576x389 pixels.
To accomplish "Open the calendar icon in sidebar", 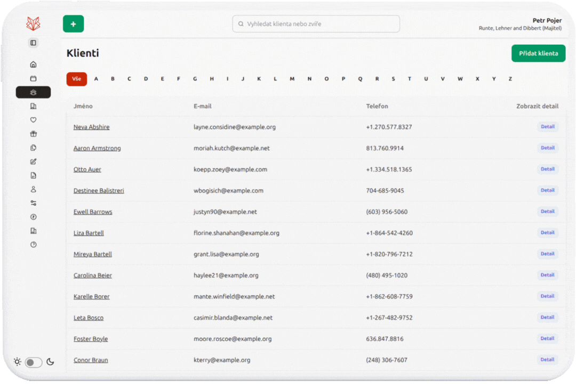I will (x=33, y=78).
